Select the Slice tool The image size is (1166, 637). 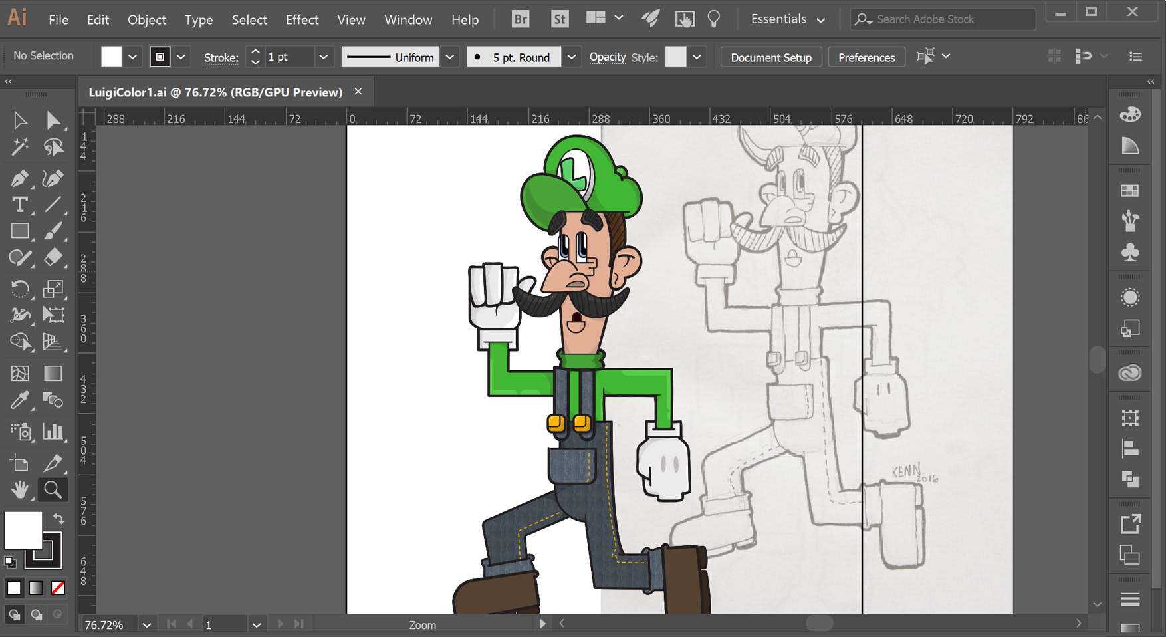(53, 463)
